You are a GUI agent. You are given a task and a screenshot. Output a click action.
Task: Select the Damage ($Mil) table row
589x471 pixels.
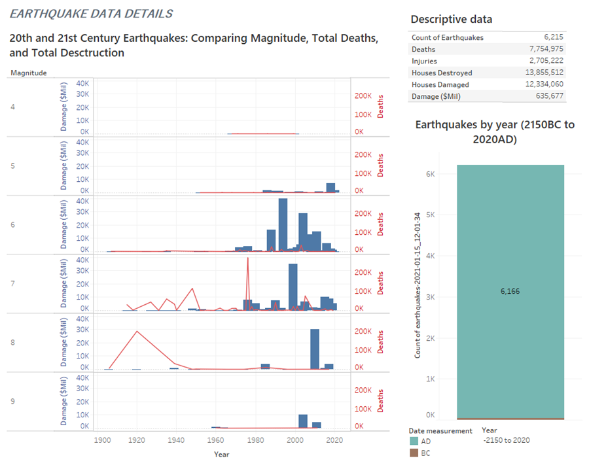tap(487, 96)
